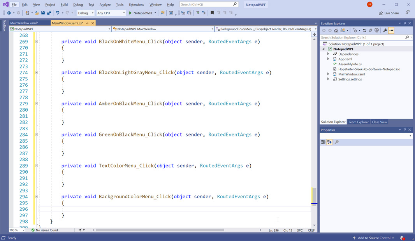415x241 pixels.
Task: Open Properties via the wrench icon in Solution Explorer
Action: pos(385,30)
